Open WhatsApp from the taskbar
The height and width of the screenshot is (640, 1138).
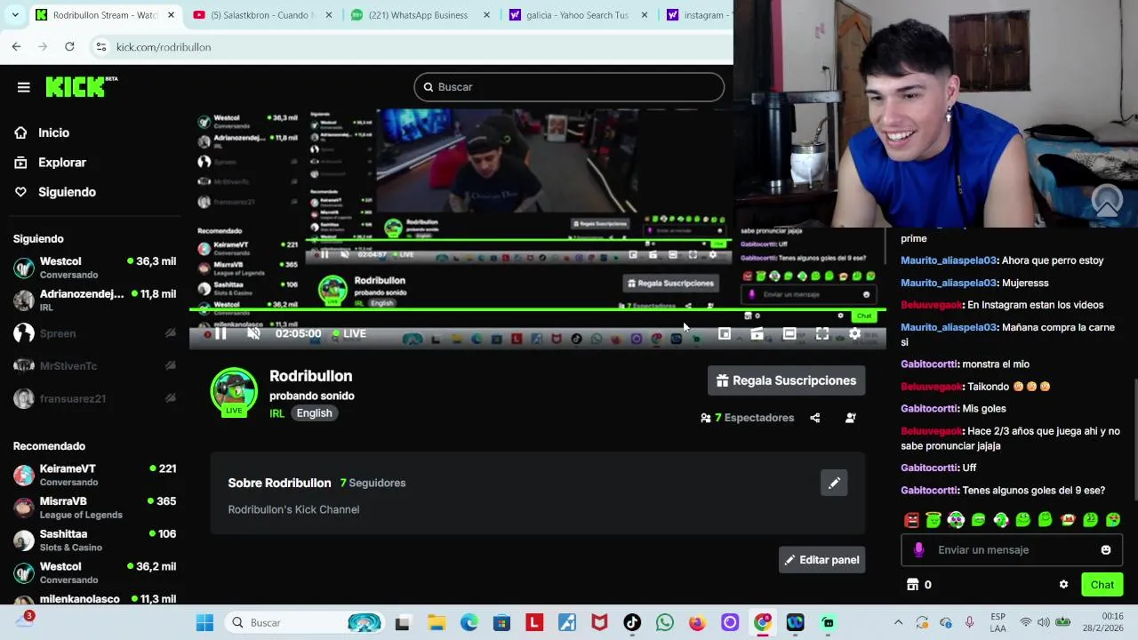(665, 623)
